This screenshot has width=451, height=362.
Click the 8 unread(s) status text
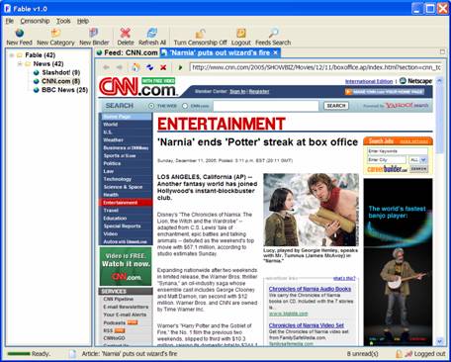[x=362, y=354]
